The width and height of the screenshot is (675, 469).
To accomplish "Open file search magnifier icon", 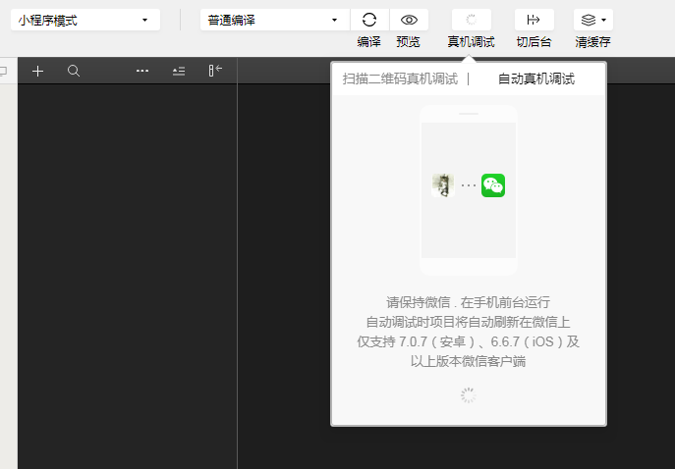I will pos(74,71).
